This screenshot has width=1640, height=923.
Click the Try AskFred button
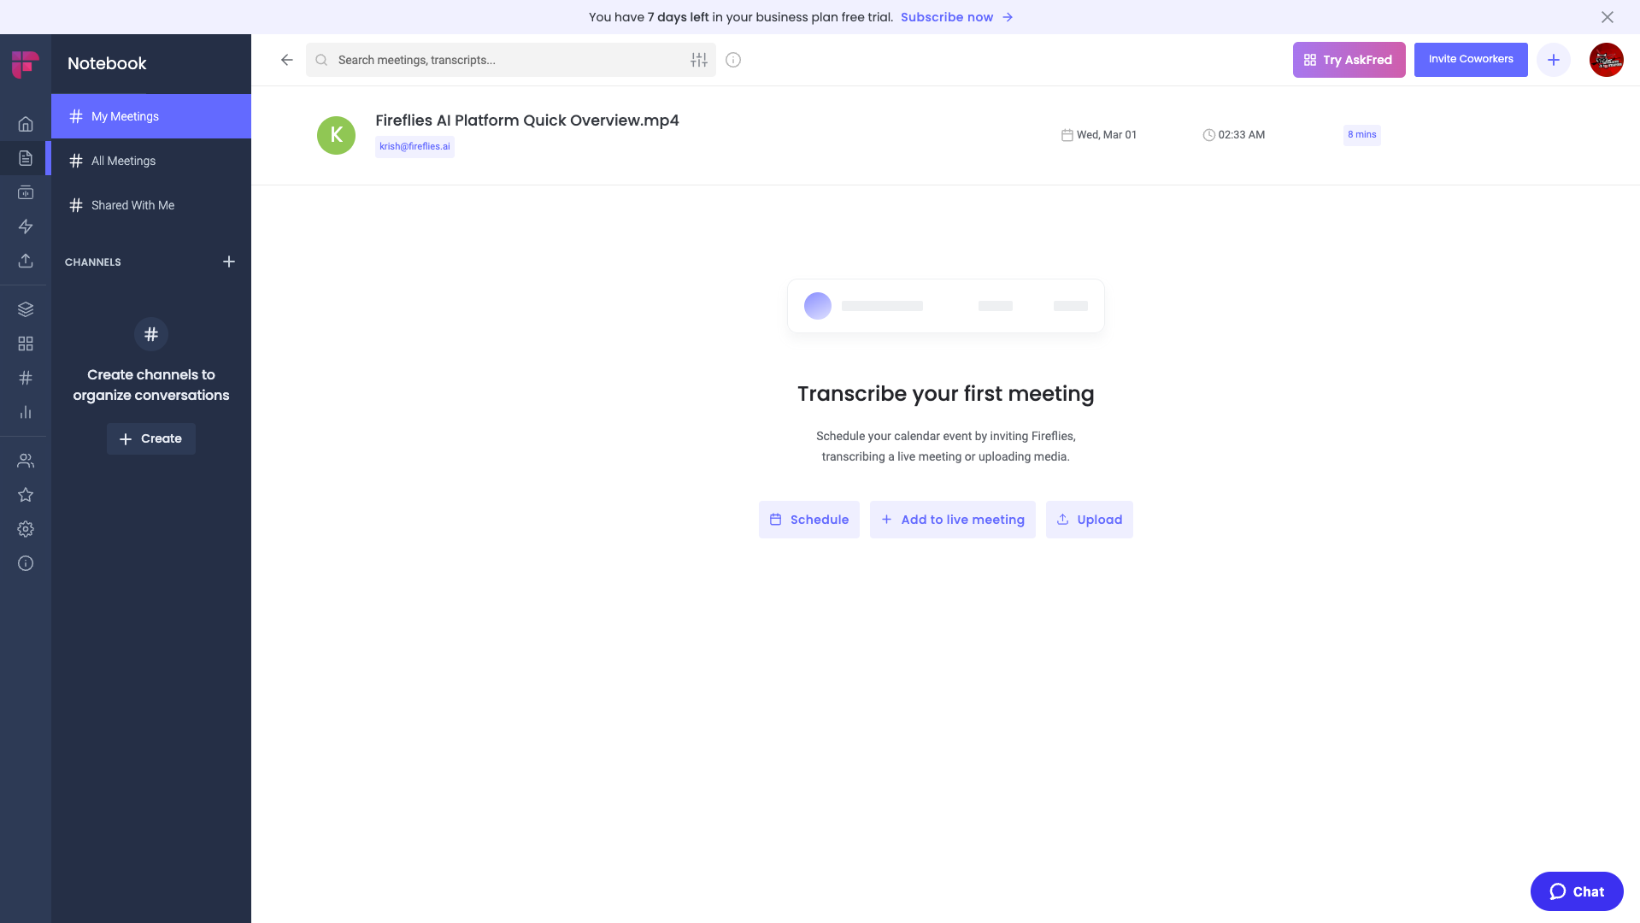tap(1349, 60)
